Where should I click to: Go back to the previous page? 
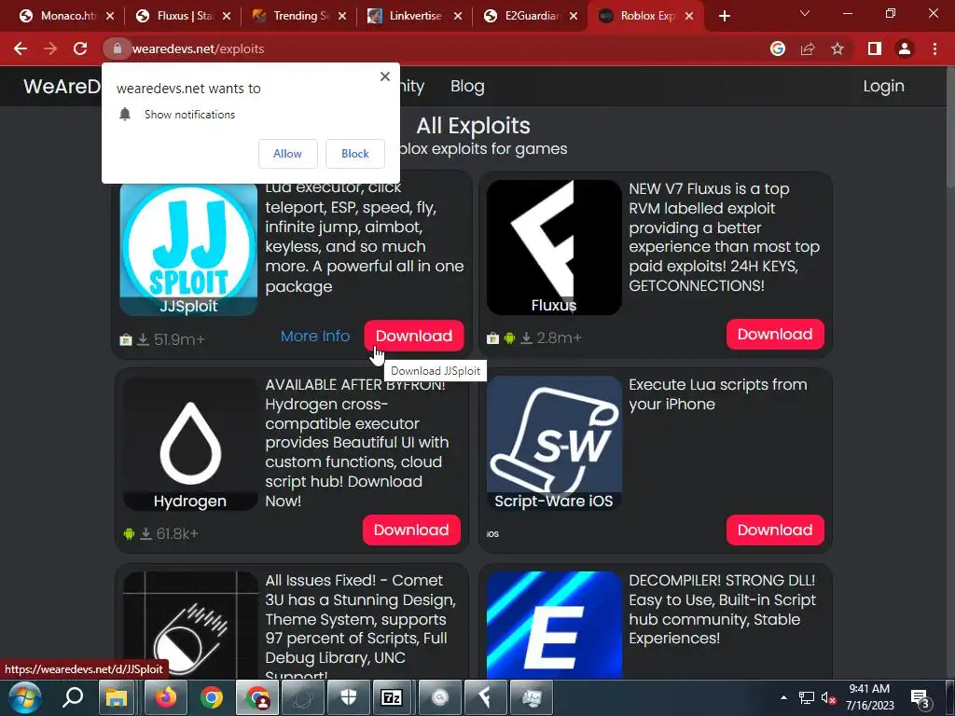click(21, 48)
